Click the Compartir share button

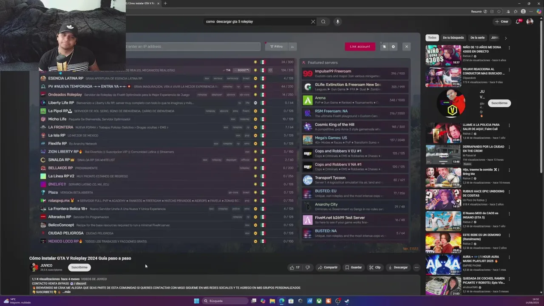[328, 267]
